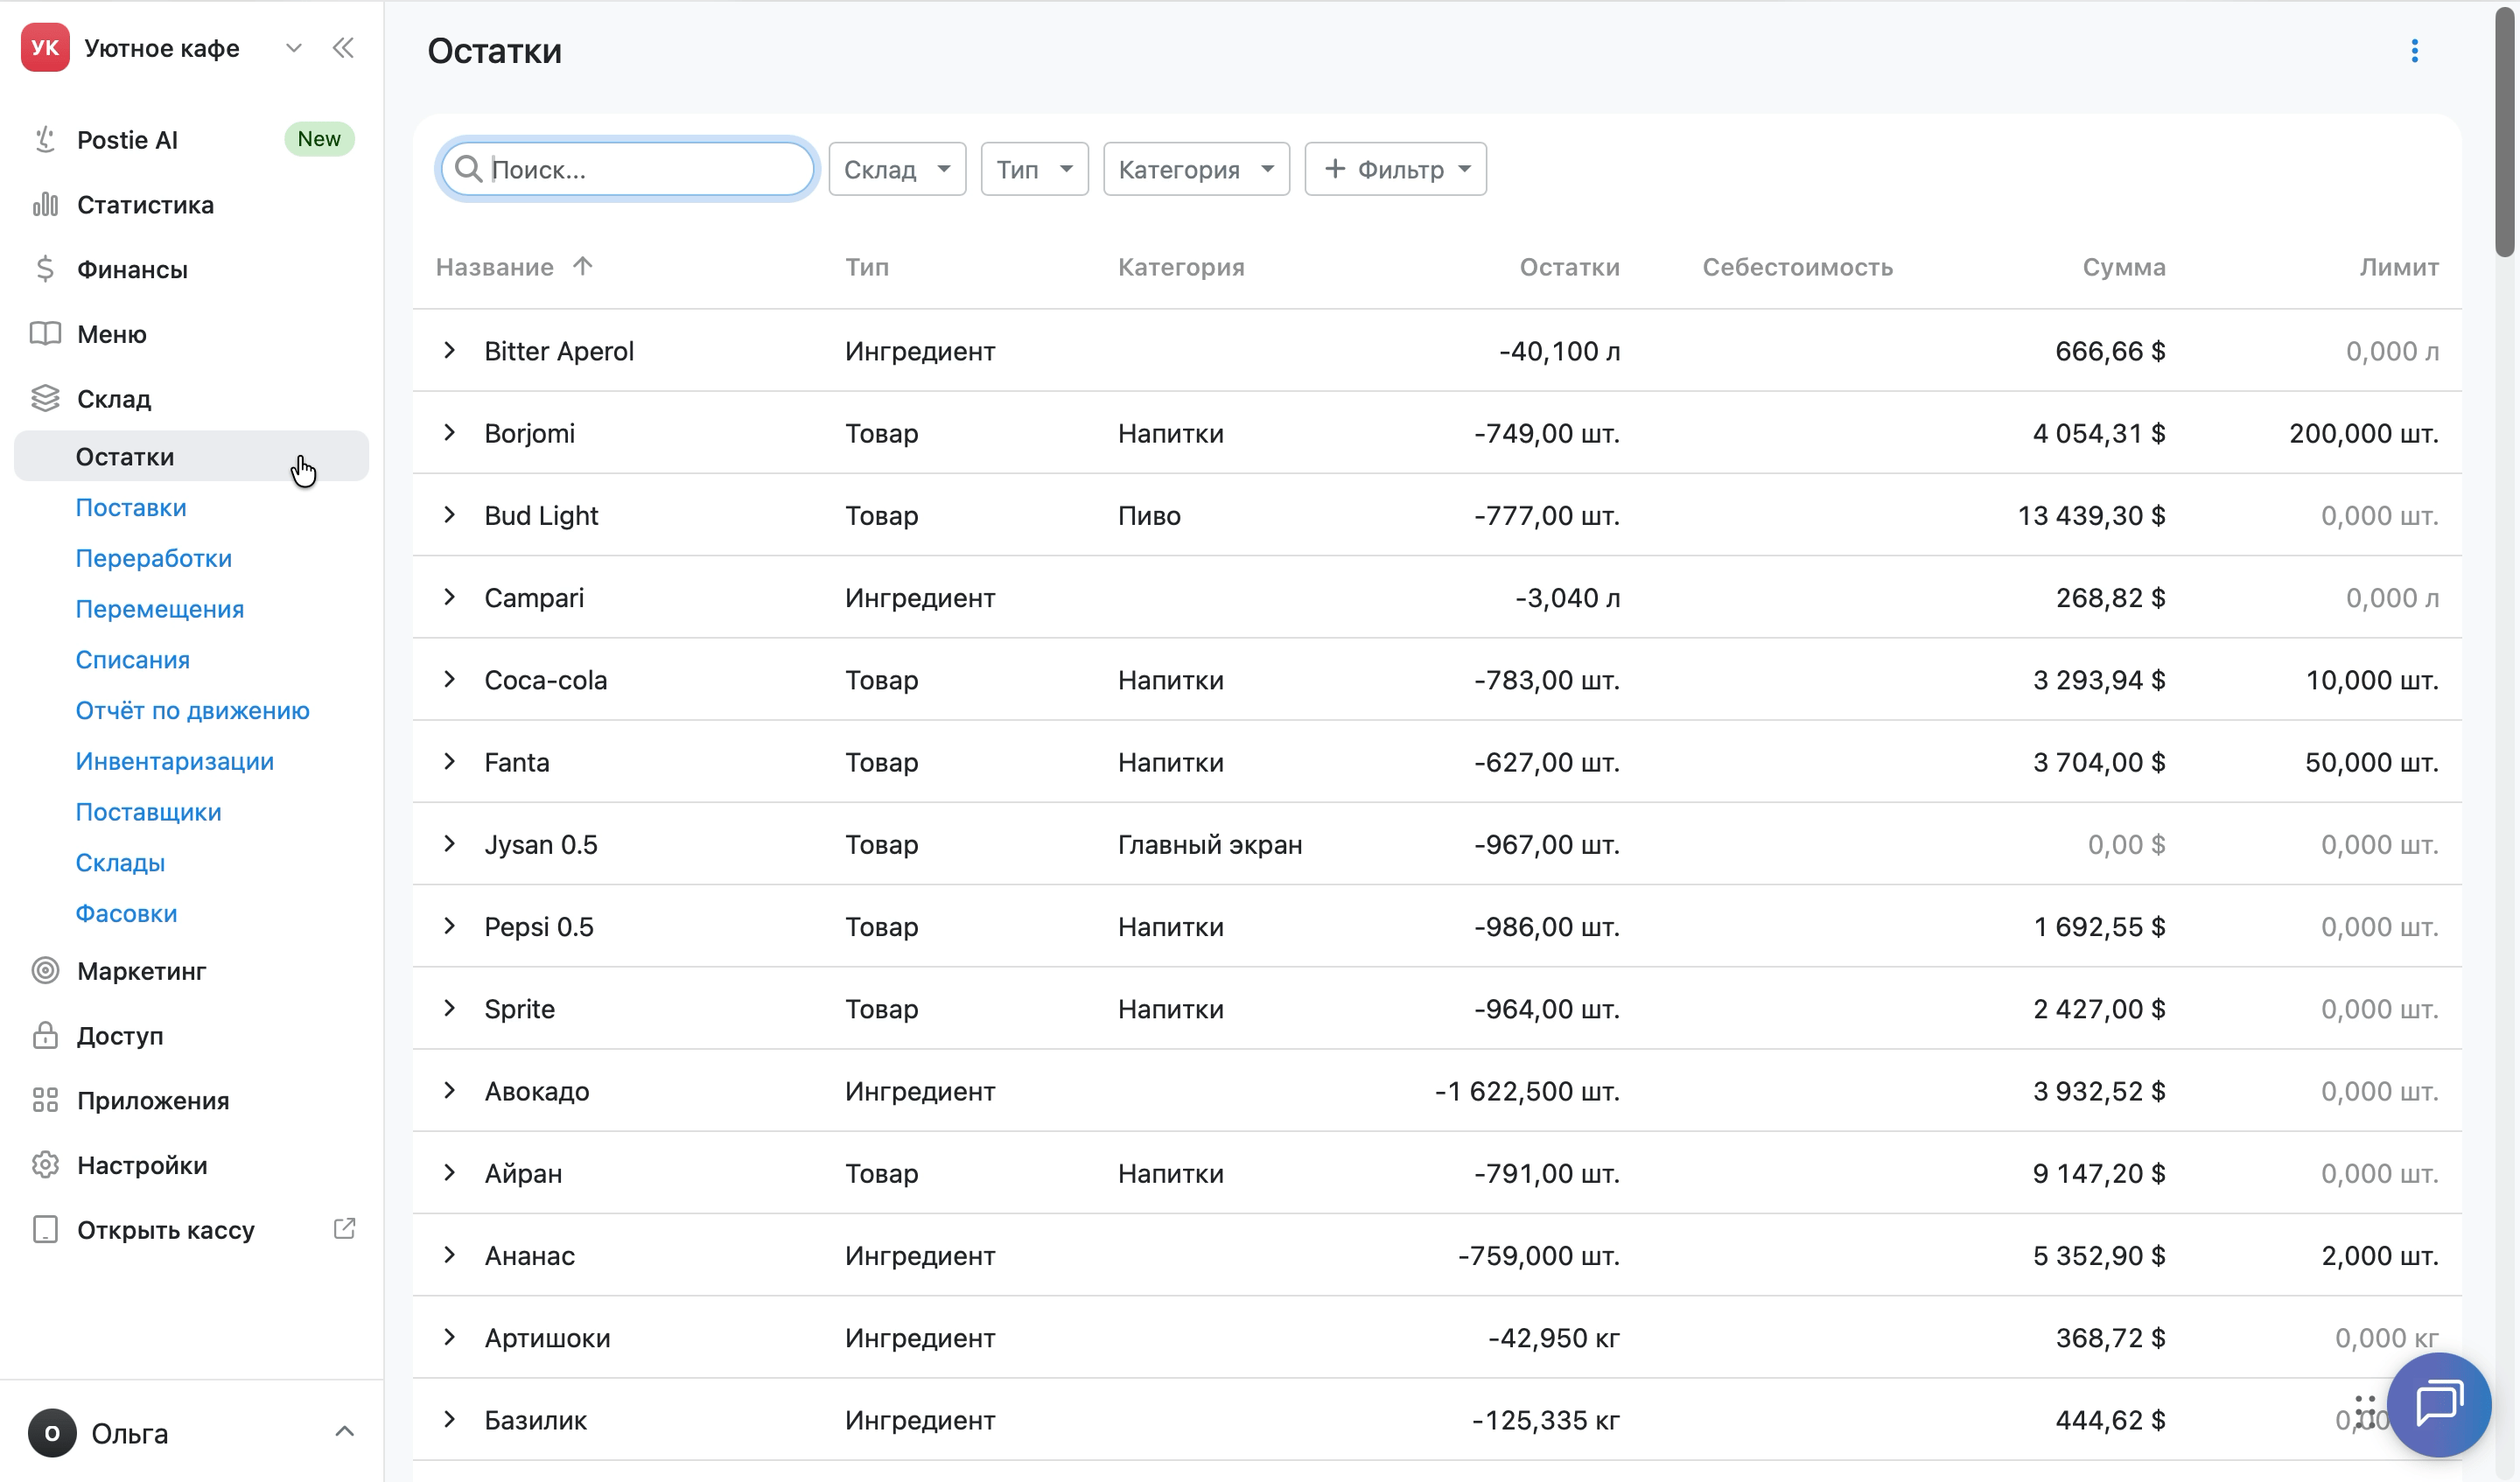This screenshot has height=1482, width=2520.
Task: Open the Поставки section
Action: (x=131, y=507)
